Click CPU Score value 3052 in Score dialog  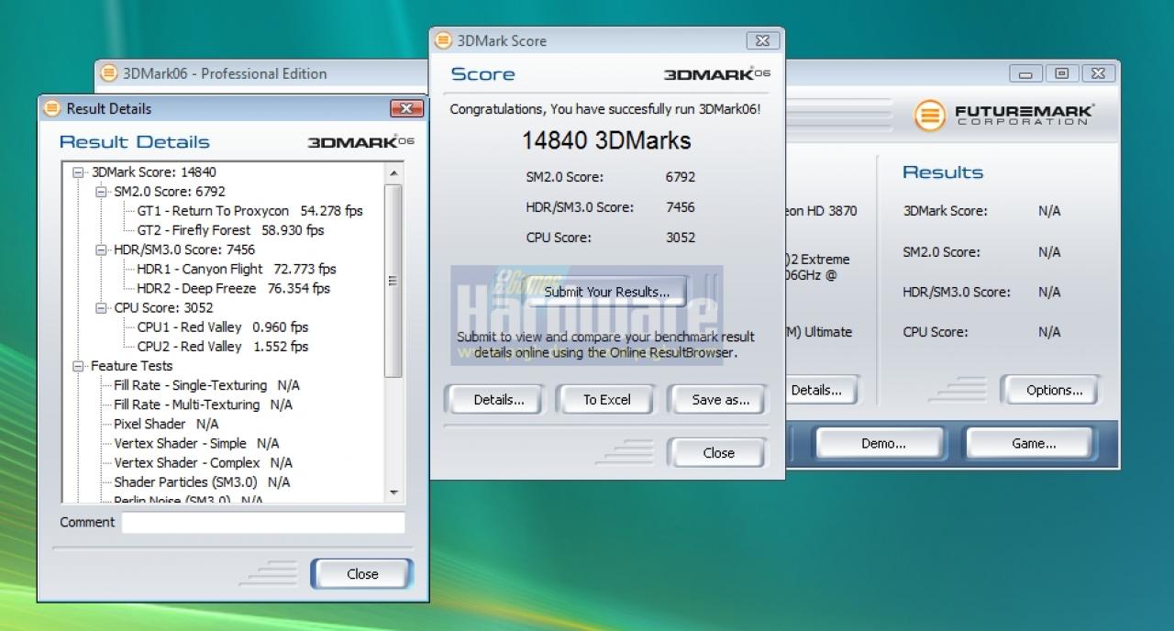point(681,238)
